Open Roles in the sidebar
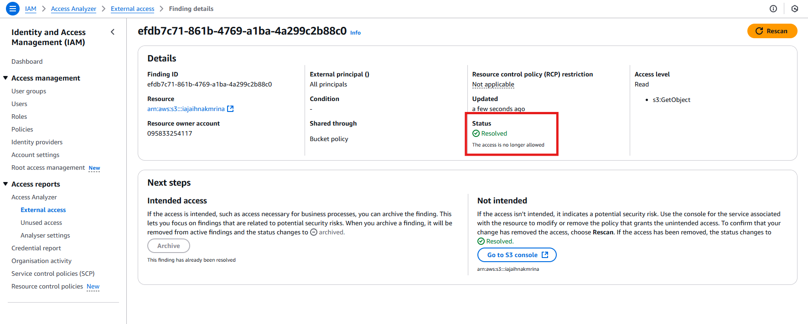The image size is (808, 324). coord(19,116)
